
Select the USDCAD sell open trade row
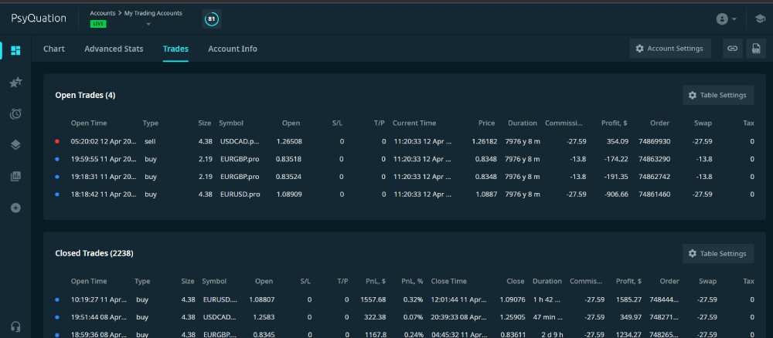[404, 141]
